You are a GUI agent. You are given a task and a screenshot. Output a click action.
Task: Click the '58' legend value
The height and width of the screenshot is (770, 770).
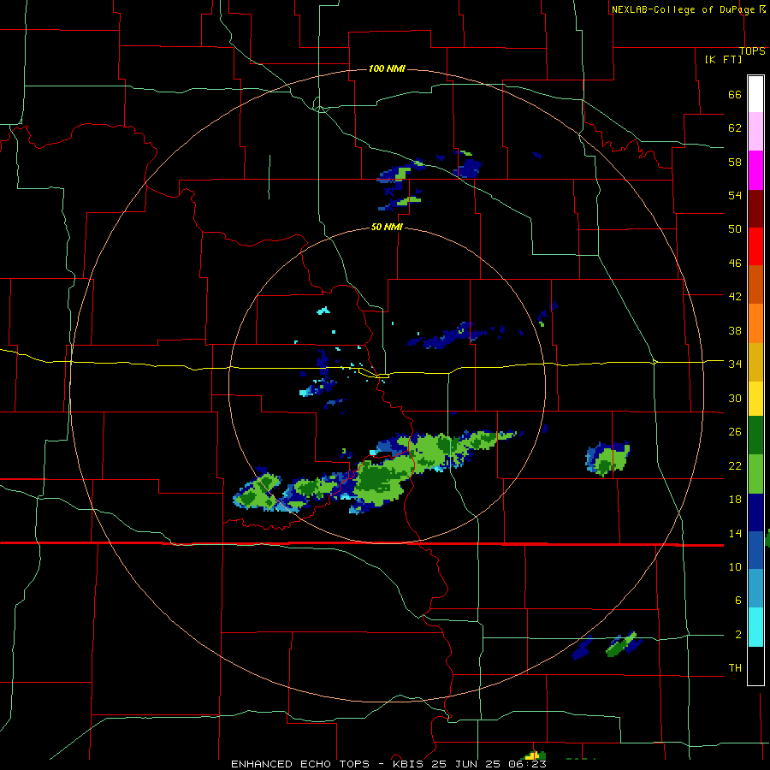click(735, 162)
